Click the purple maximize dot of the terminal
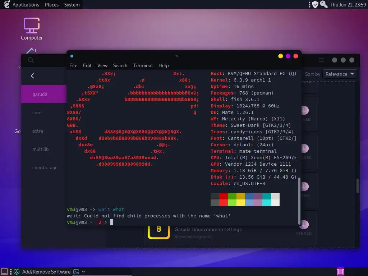 [288, 56]
